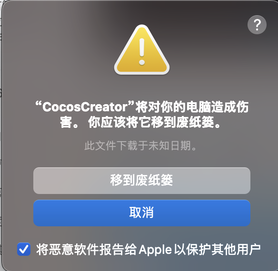Click the gray 移到废纸篓 button

tap(142, 181)
